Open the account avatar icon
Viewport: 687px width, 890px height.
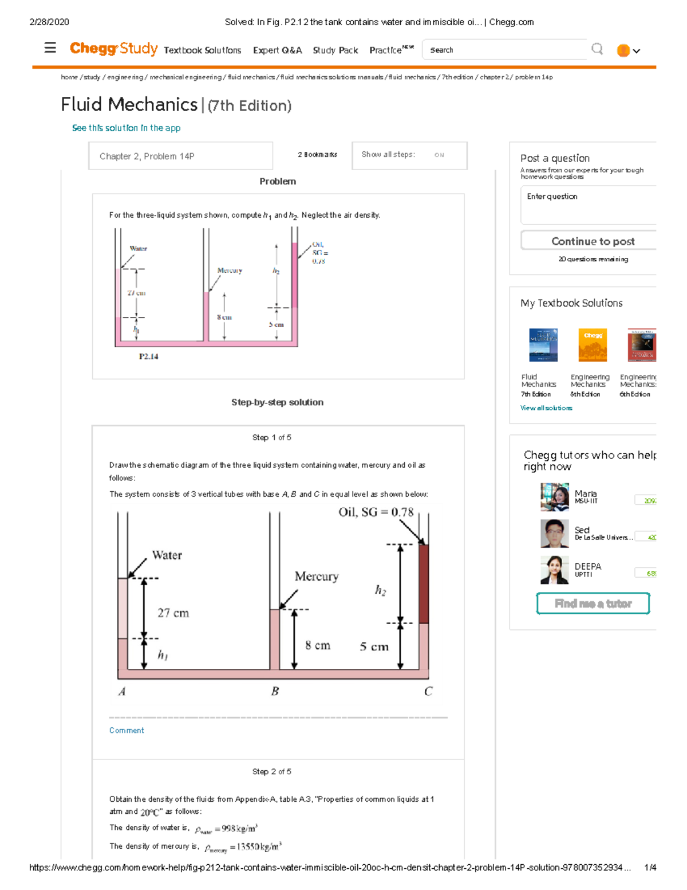[x=622, y=51]
